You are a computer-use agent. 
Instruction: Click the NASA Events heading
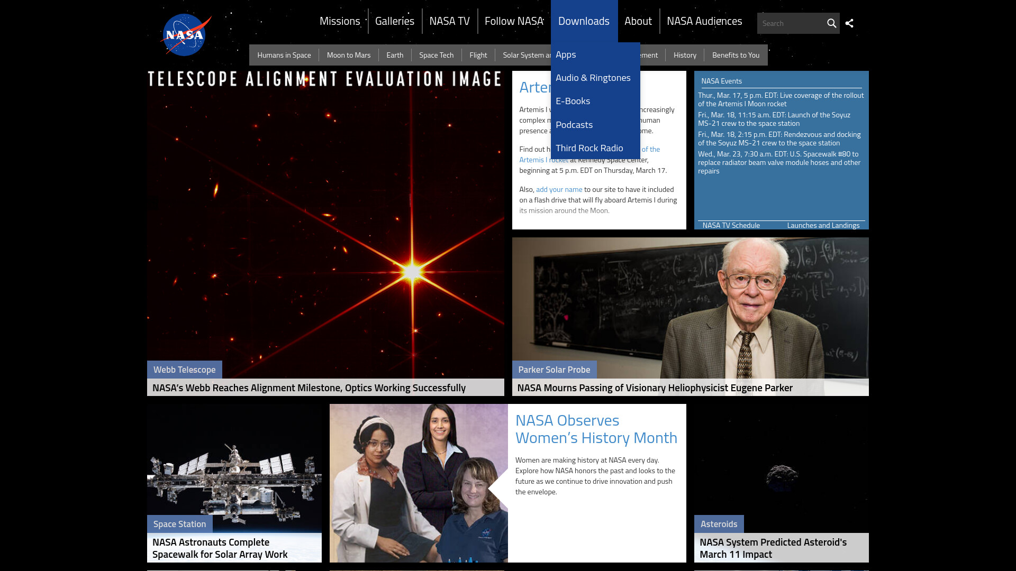721,81
